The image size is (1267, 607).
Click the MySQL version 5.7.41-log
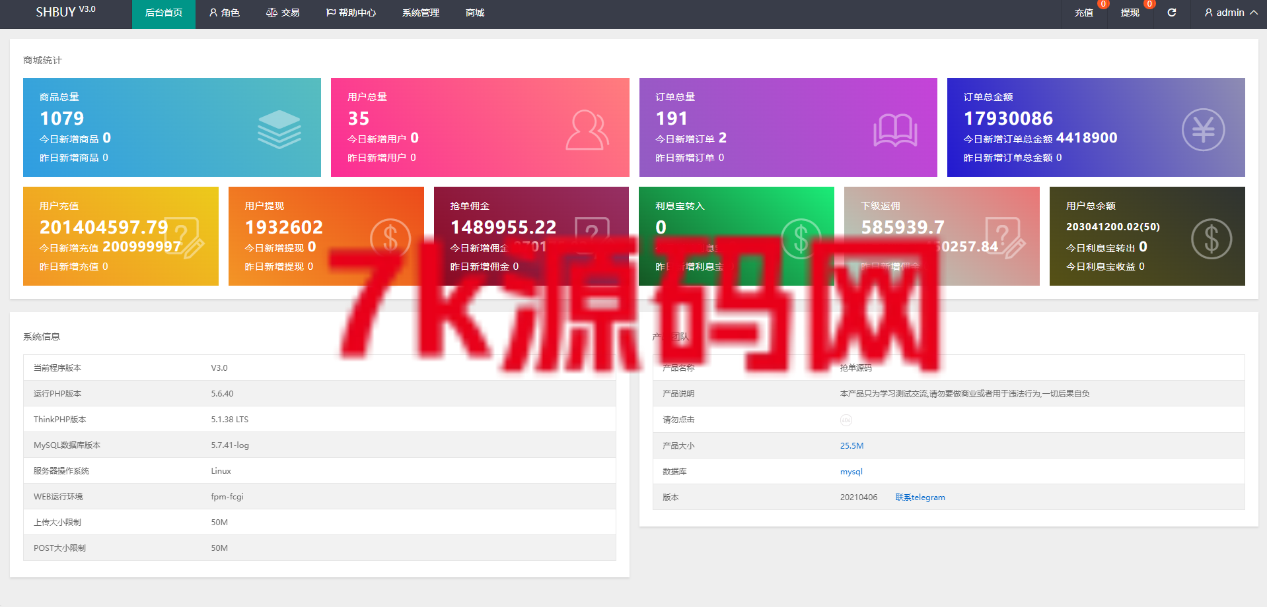point(230,445)
